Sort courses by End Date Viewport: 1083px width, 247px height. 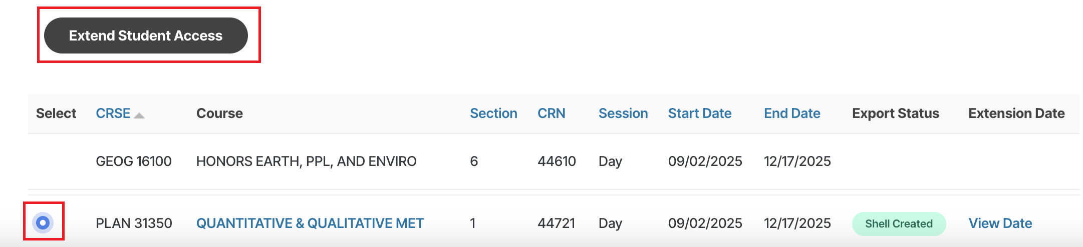coord(792,113)
